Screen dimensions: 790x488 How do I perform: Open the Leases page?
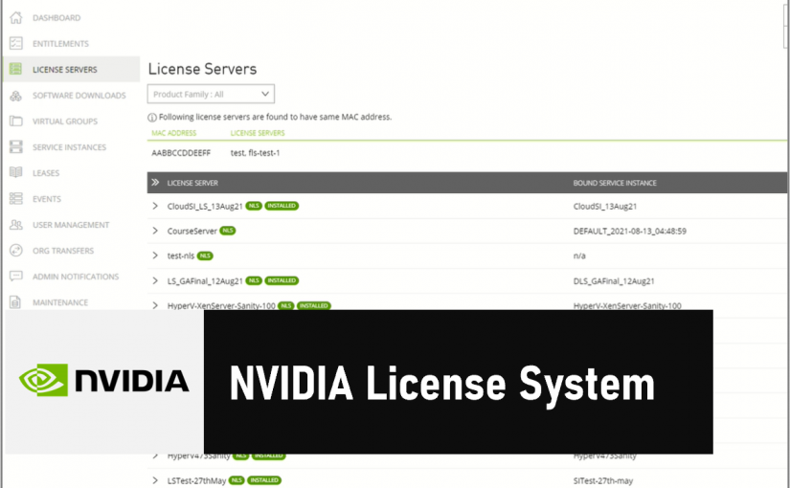[46, 173]
